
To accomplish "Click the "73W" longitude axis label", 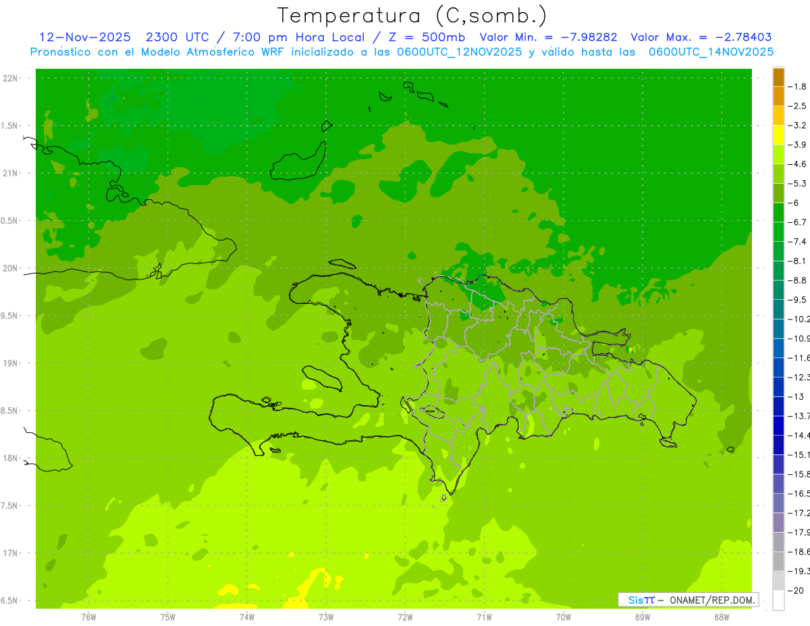I will click(326, 617).
